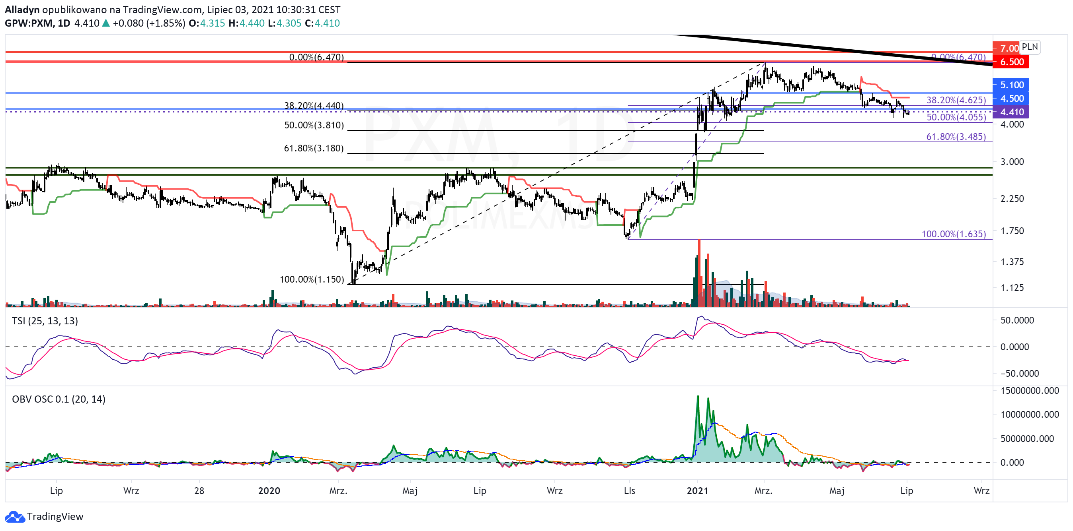
Task: Click the author name Alladyn in header
Action: point(22,10)
